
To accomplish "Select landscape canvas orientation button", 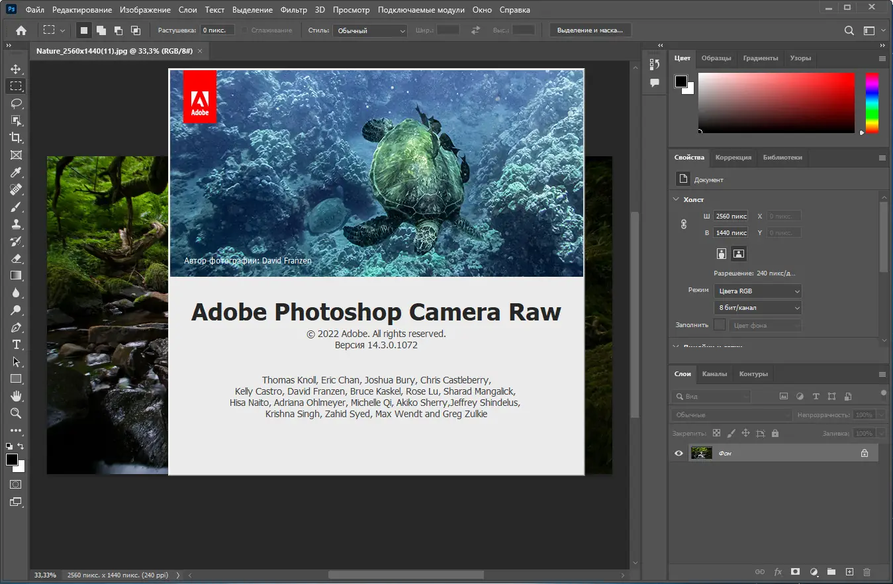I will [739, 253].
